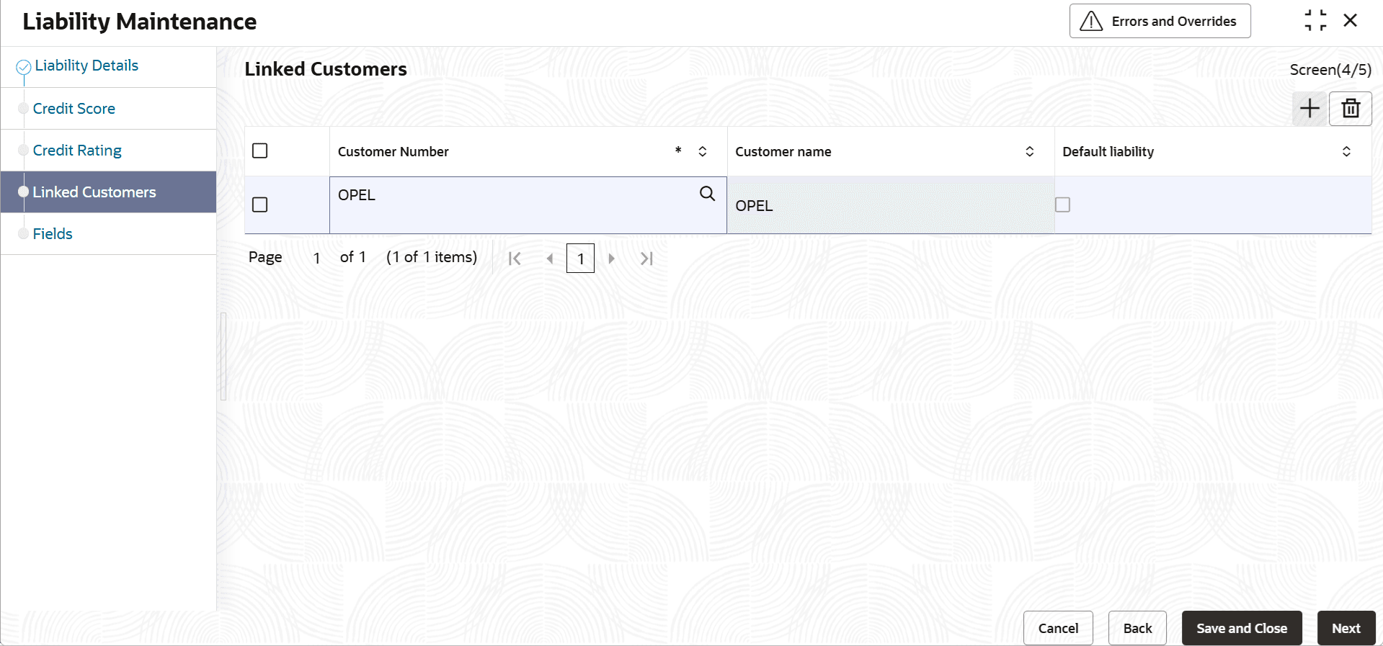The width and height of the screenshot is (1383, 646).
Task: Select the OPEL row checkbox
Action: [x=260, y=205]
